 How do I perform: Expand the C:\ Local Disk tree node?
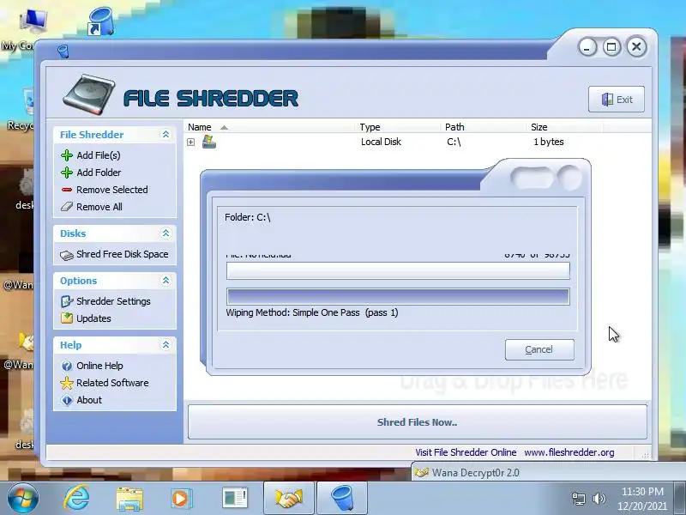click(x=190, y=142)
